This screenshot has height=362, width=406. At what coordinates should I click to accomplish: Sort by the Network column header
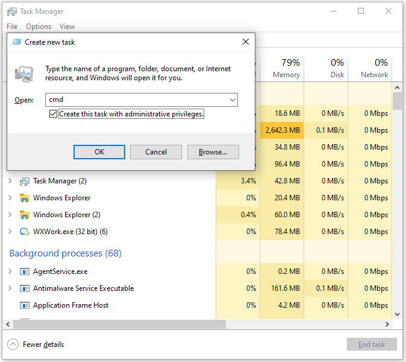(x=370, y=69)
